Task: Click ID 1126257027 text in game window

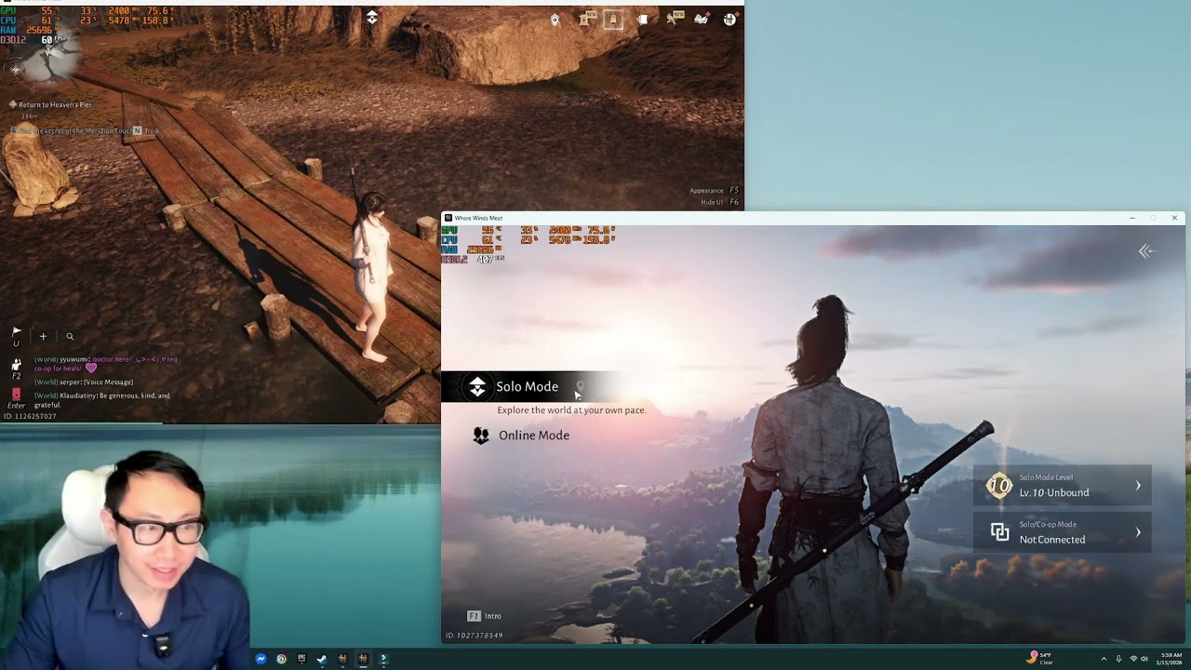Action: pos(30,416)
